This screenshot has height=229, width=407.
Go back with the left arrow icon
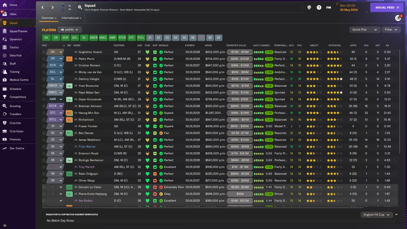43,7
